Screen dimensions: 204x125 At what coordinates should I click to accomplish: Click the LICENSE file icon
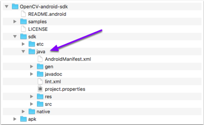tap(23, 29)
